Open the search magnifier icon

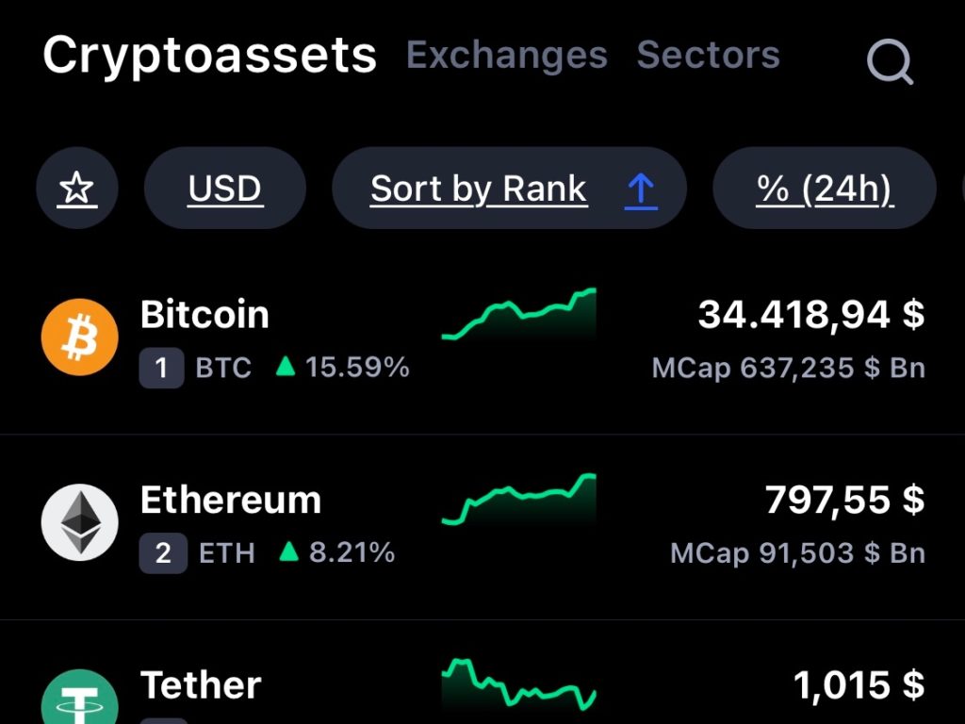click(x=890, y=61)
